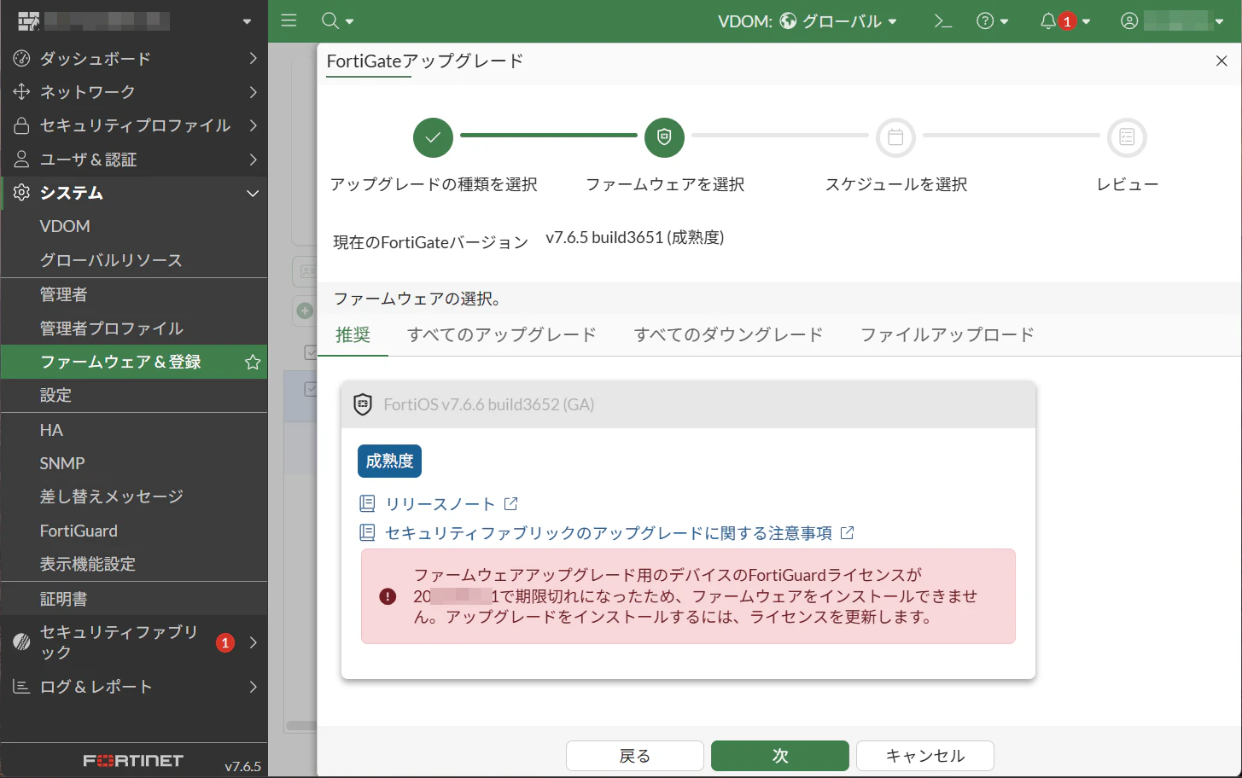Toggle the sidebar hamburger menu icon
Image resolution: width=1242 pixels, height=778 pixels.
[x=289, y=20]
